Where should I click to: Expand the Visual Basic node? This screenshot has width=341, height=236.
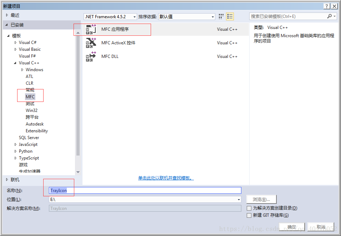(x=15, y=49)
